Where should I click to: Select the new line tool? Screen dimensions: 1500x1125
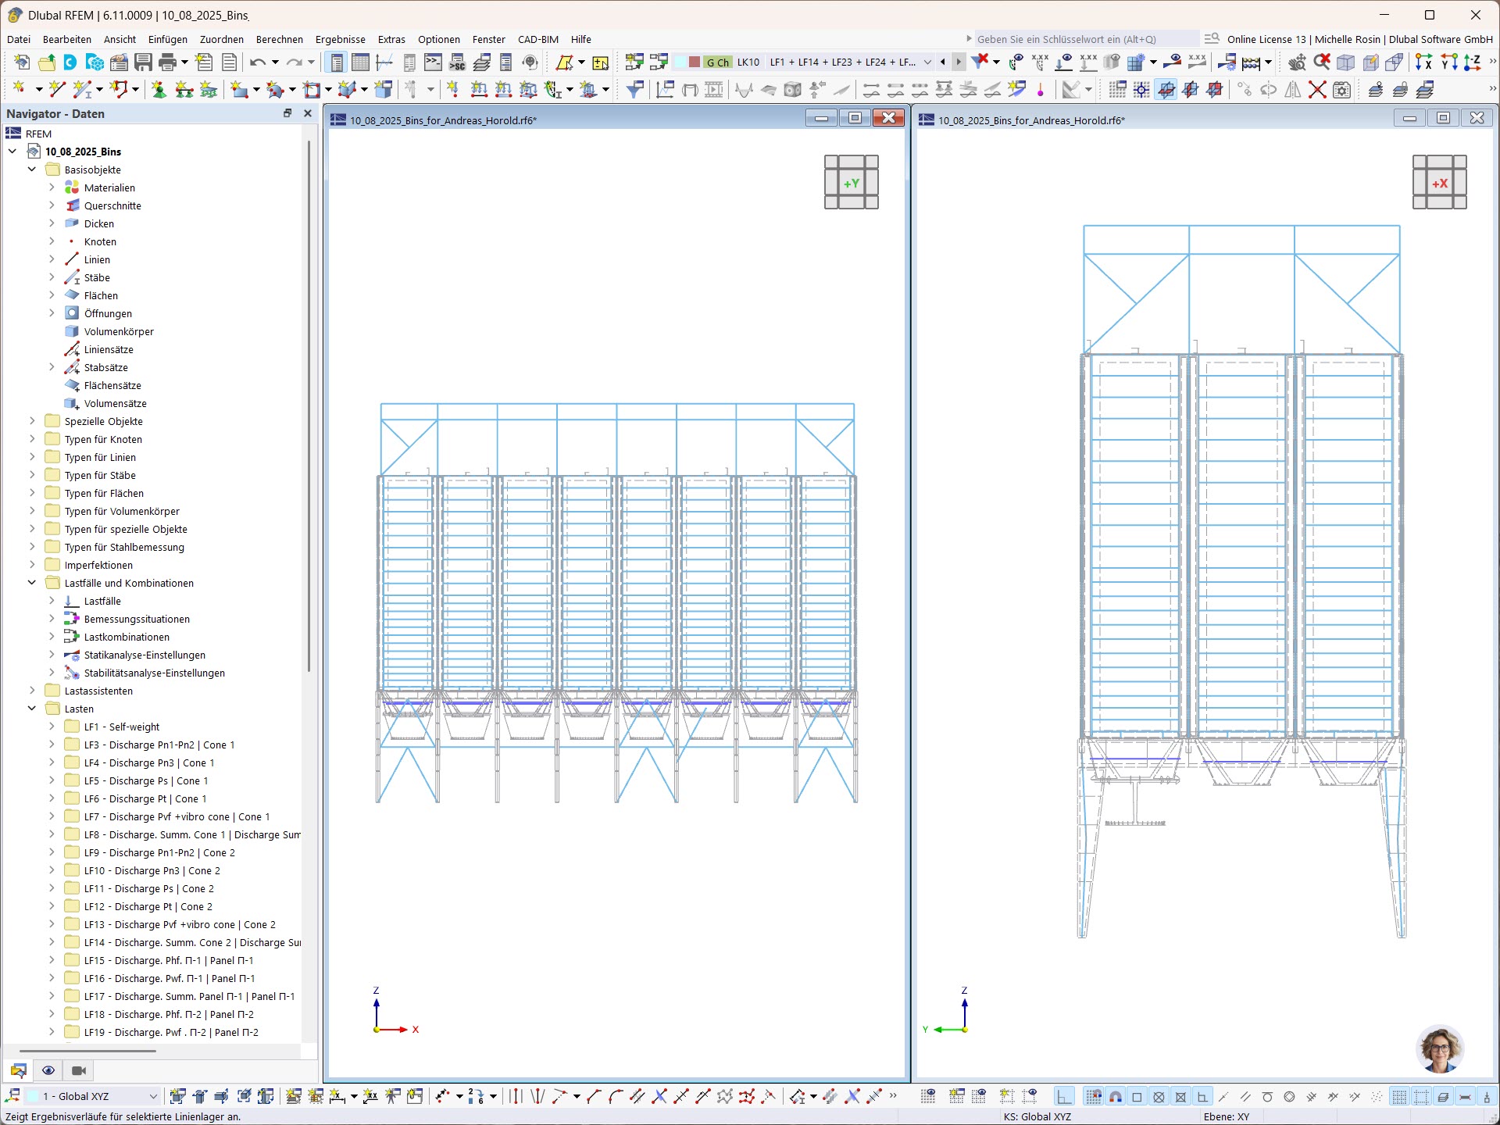coord(55,89)
